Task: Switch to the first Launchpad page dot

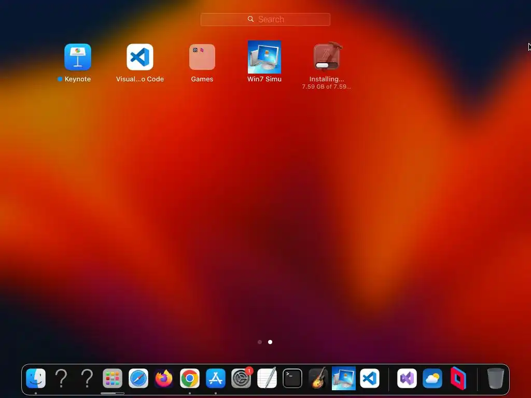Action: tap(260, 342)
